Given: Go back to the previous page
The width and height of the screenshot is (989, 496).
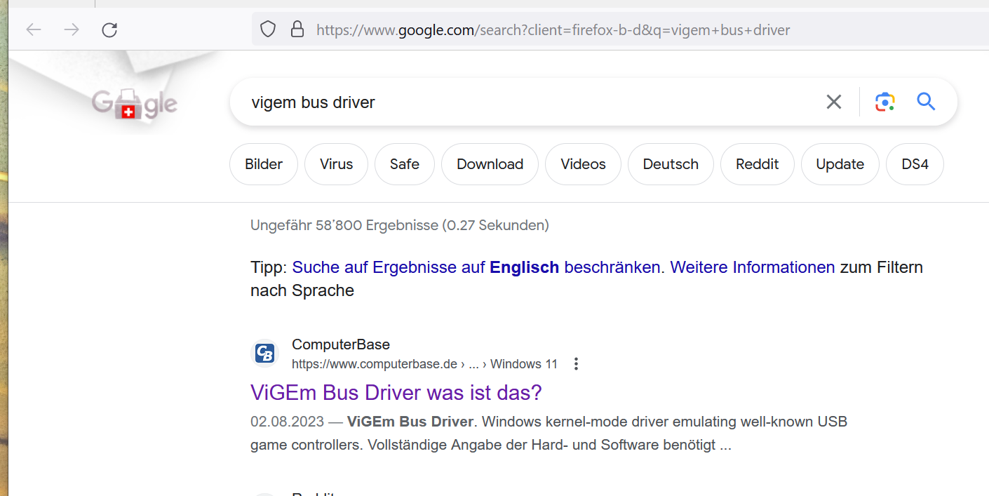Looking at the screenshot, I should point(34,29).
